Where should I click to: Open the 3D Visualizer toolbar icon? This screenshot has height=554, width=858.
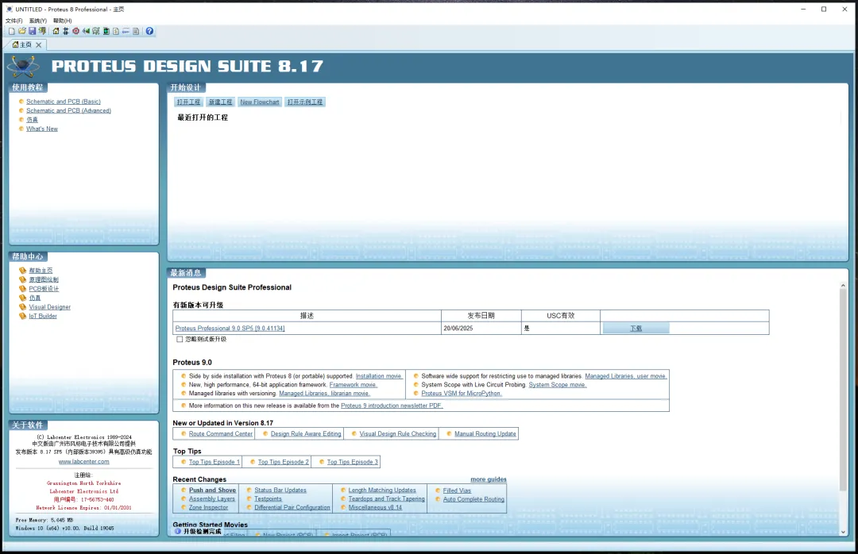[86, 31]
